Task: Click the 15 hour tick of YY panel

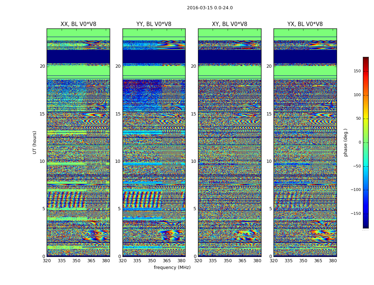Action: tap(118, 114)
